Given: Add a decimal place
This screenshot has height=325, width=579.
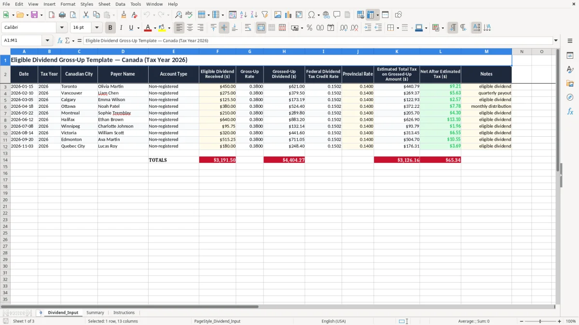Looking at the screenshot, I should coord(344,28).
